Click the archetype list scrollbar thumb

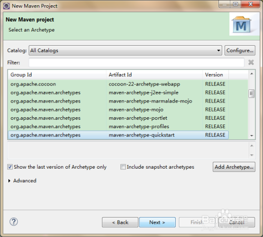[251, 94]
